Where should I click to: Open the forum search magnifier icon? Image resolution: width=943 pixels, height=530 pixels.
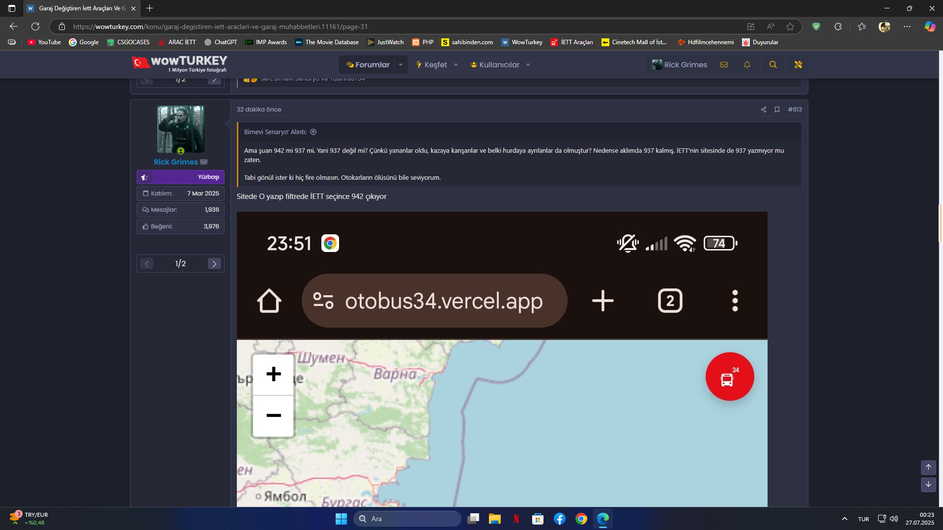pyautogui.click(x=773, y=65)
